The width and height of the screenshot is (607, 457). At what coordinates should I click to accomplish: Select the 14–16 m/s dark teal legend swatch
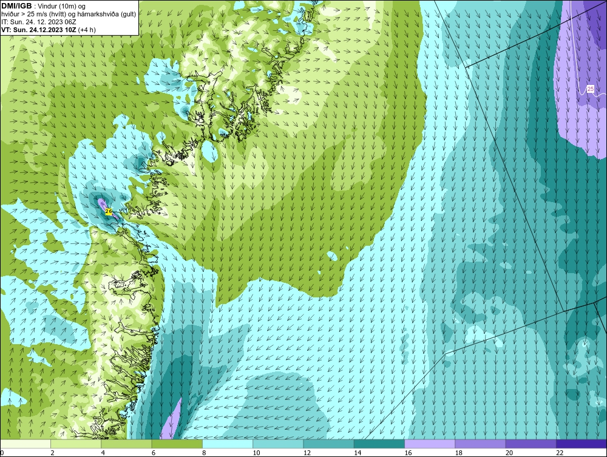coord(379,444)
